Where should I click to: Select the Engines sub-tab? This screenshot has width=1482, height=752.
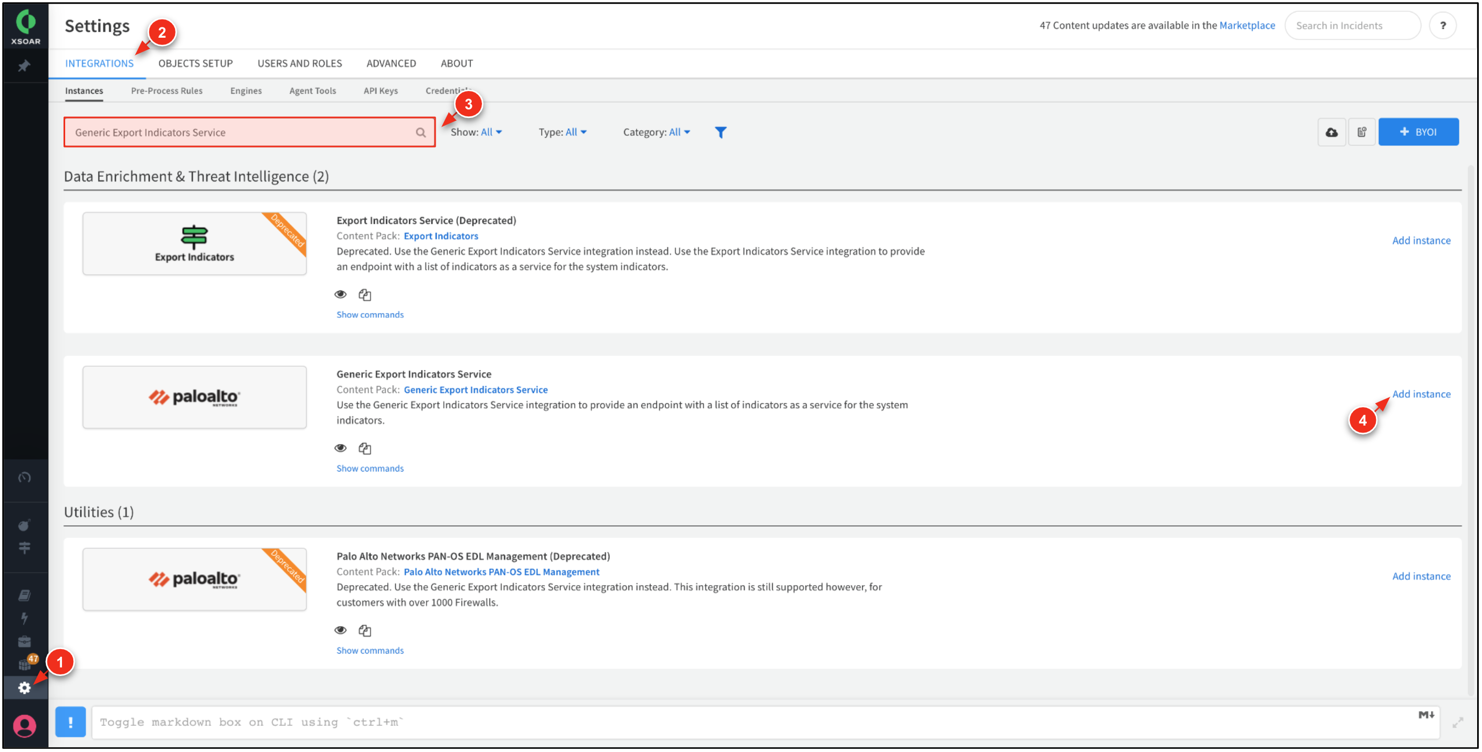click(246, 91)
